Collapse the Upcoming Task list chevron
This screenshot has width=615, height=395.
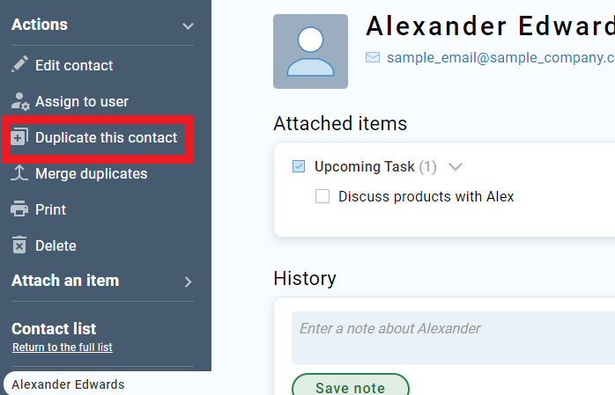[x=456, y=167]
